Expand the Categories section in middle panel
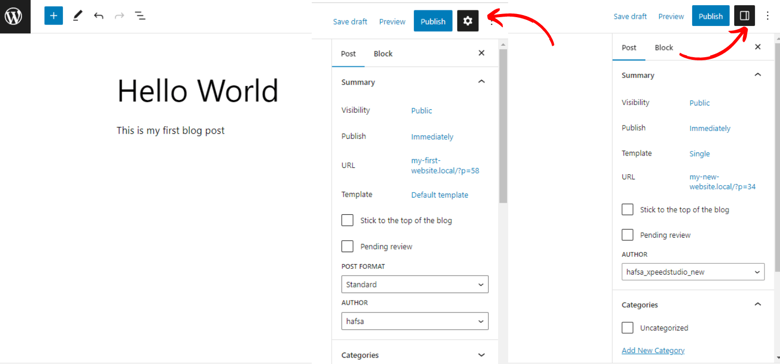The height and width of the screenshot is (364, 780). 482,355
